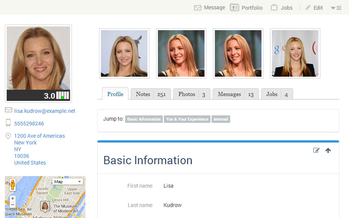Open the Photos tab
The width and height of the screenshot is (349, 218).
[x=192, y=94]
